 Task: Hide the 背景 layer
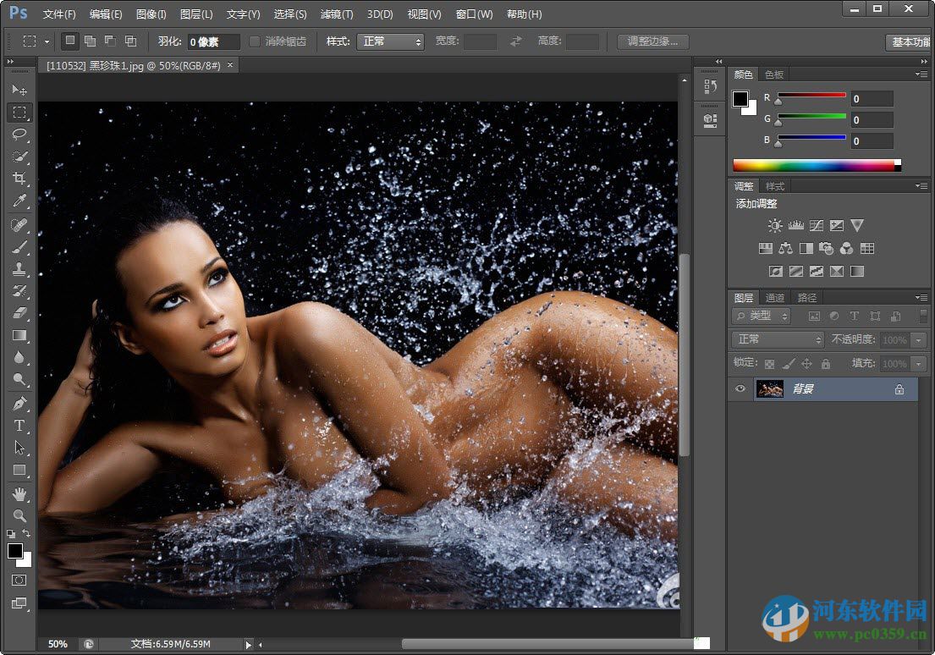740,388
